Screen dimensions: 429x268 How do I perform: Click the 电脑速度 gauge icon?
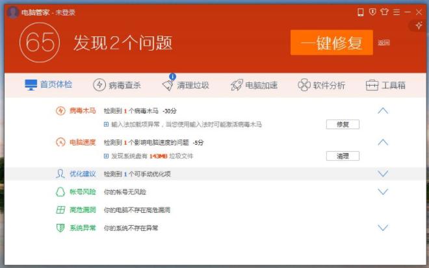pyautogui.click(x=60, y=142)
